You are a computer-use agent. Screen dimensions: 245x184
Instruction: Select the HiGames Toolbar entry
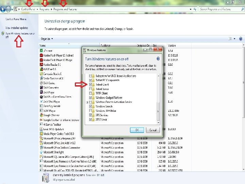click(52, 125)
